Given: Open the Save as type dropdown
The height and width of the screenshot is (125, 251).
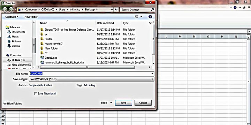Looking at the screenshot, I should 91,79.
